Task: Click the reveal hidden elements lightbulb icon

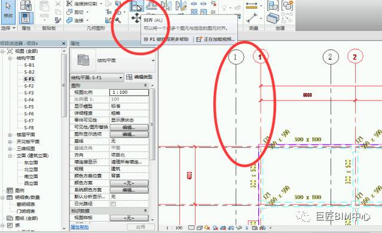Action: (247, 228)
